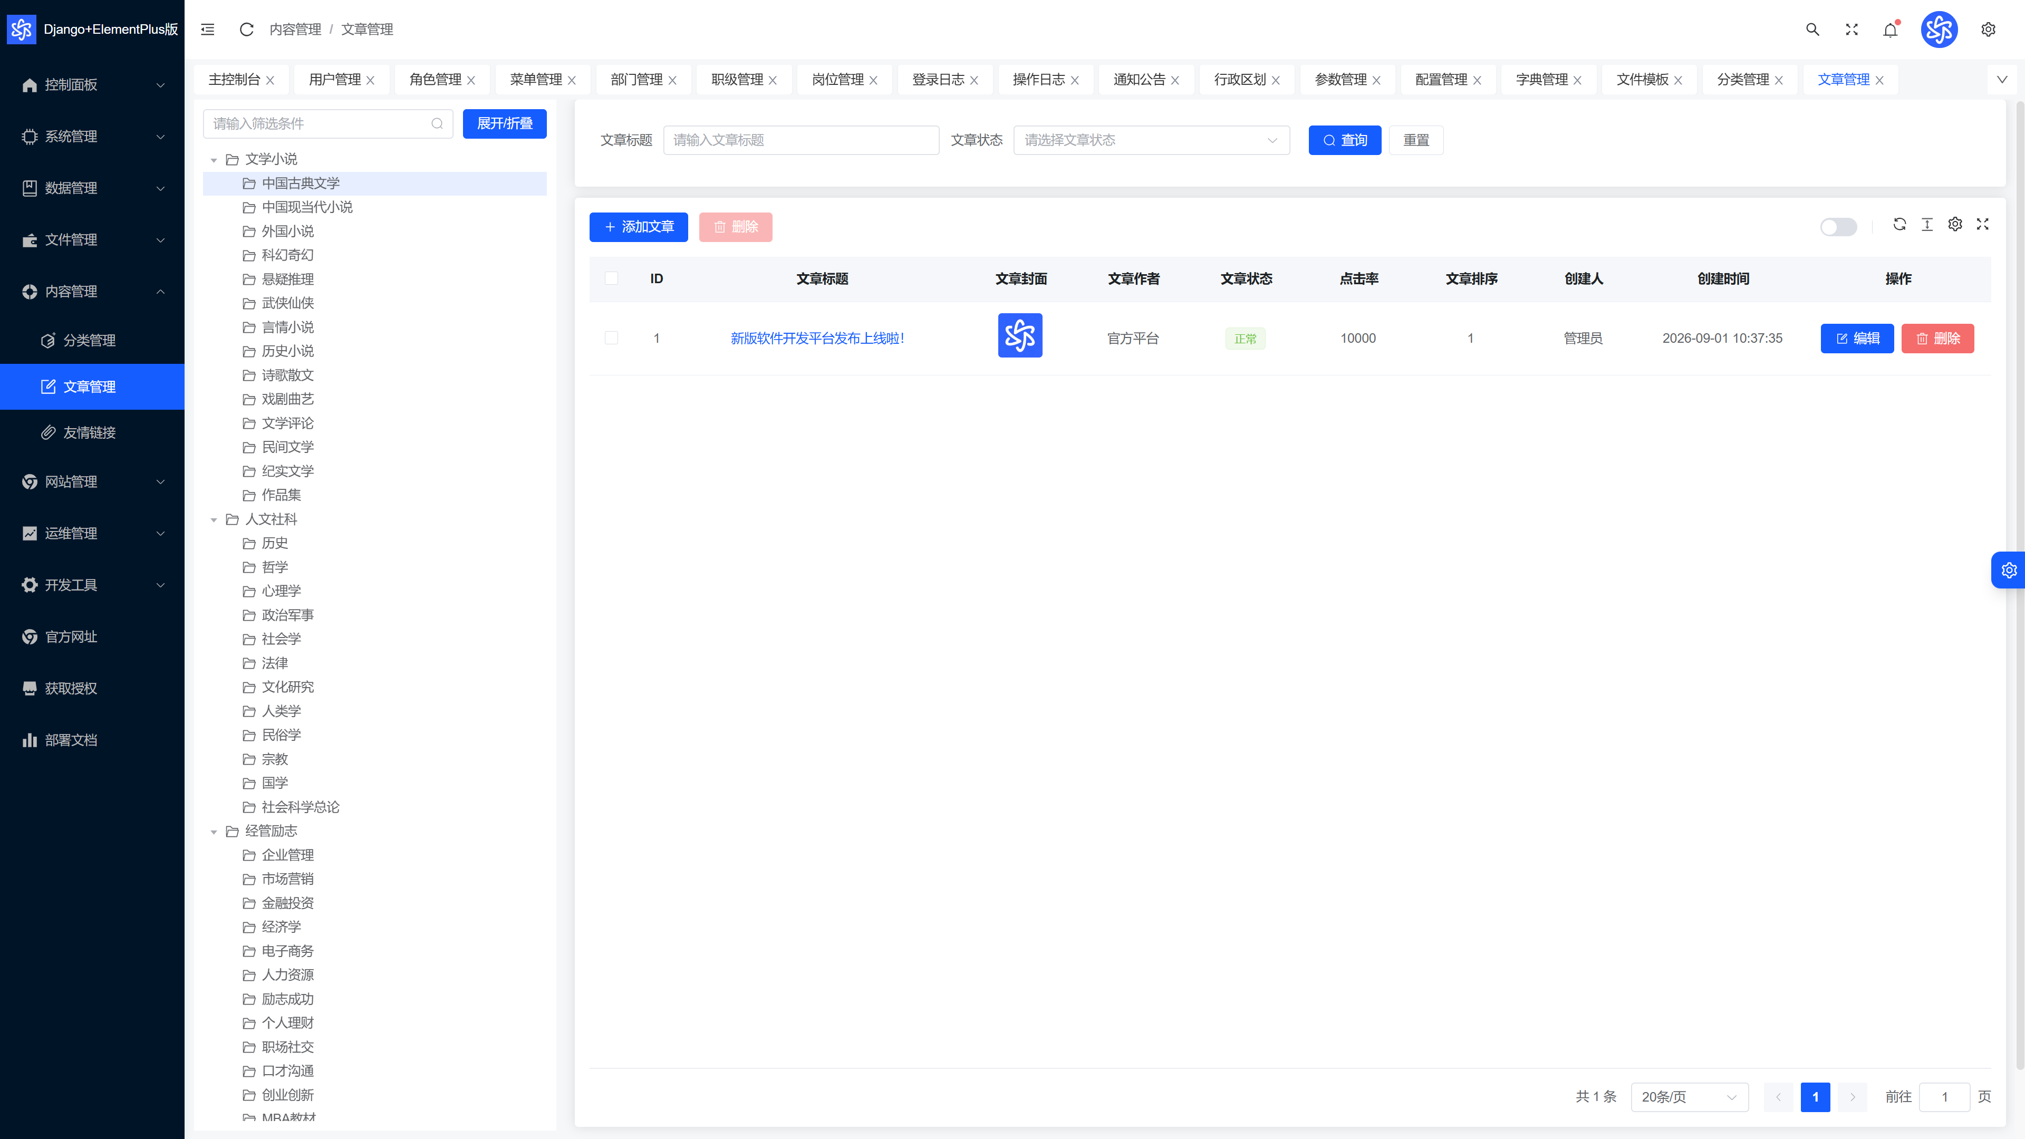Open the floating theme settings gear
The width and height of the screenshot is (2025, 1139).
[x=2009, y=570]
